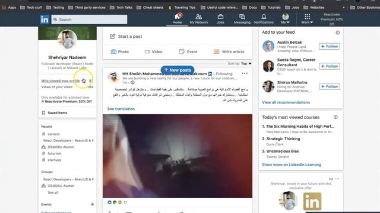The width and height of the screenshot is (380, 213).
Task: Open most viewed courses info icon
Action: click(335, 117)
